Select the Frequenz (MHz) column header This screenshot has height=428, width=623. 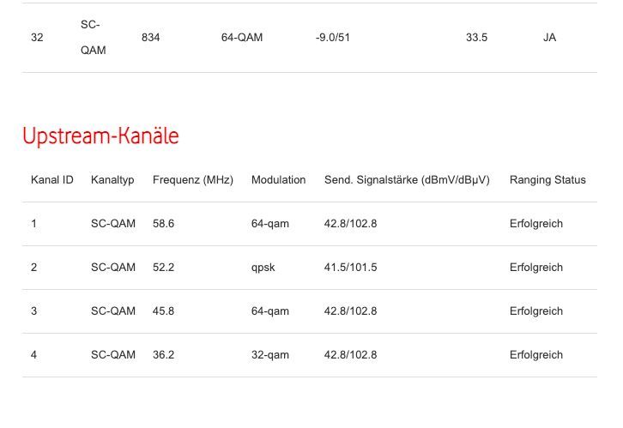(x=193, y=180)
